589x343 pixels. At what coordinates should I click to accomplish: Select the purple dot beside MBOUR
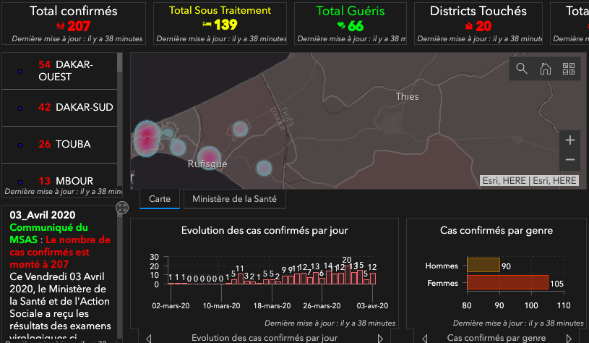[x=20, y=182]
